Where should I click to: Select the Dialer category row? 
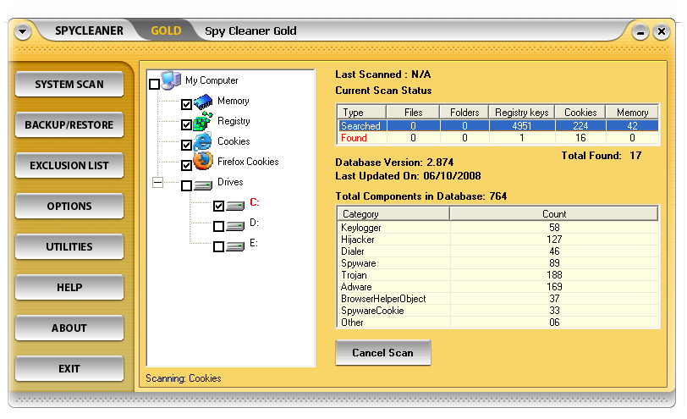click(498, 251)
